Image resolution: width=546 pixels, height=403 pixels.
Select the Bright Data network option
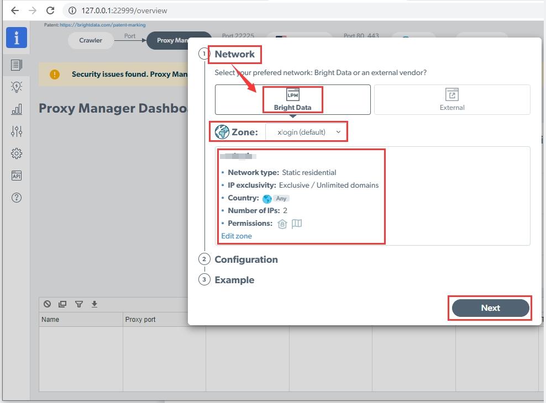tap(292, 99)
